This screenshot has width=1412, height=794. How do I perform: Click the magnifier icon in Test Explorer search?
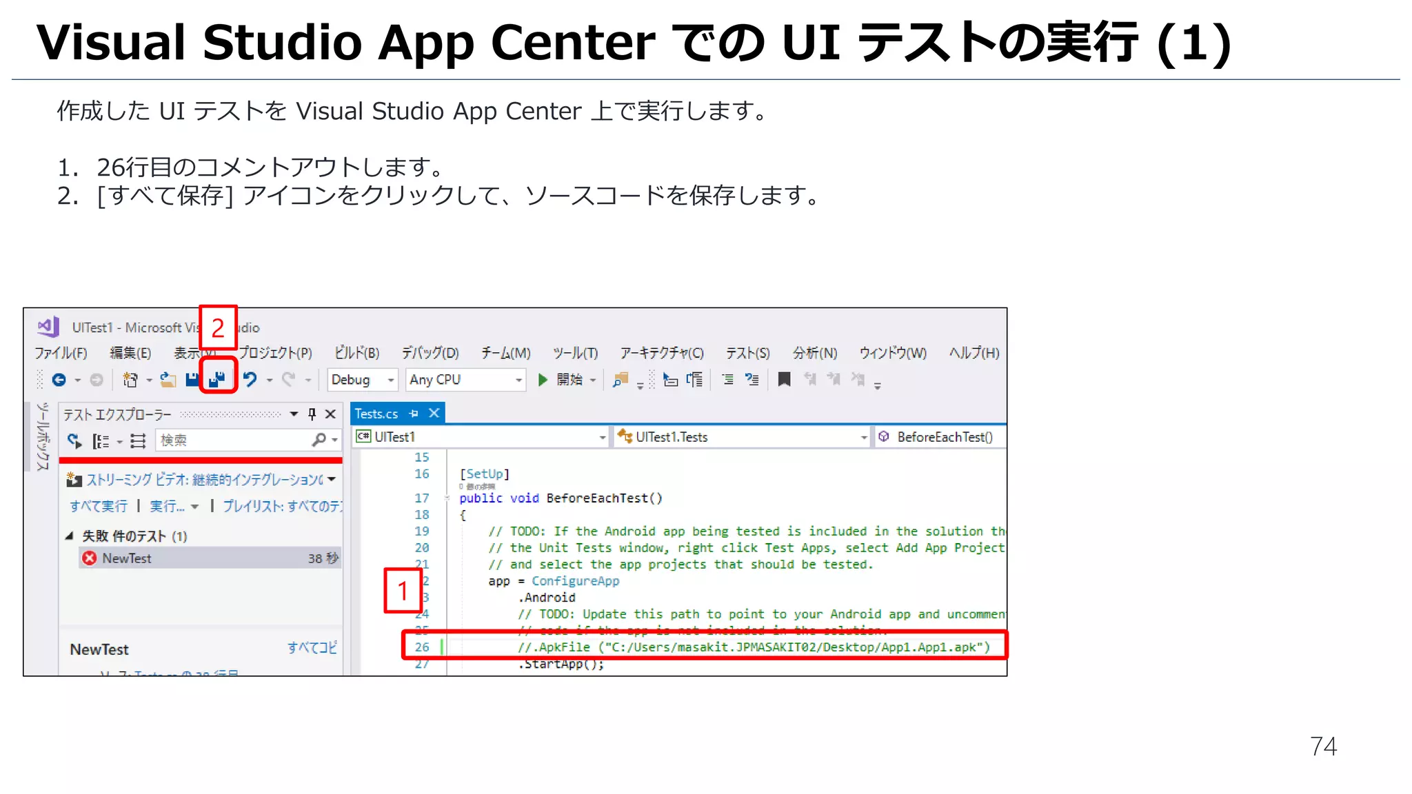(319, 440)
